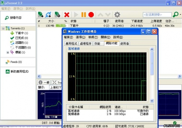Switch to the 一般 info tab
The width and height of the screenshot is (182, 128).
coord(44,82)
